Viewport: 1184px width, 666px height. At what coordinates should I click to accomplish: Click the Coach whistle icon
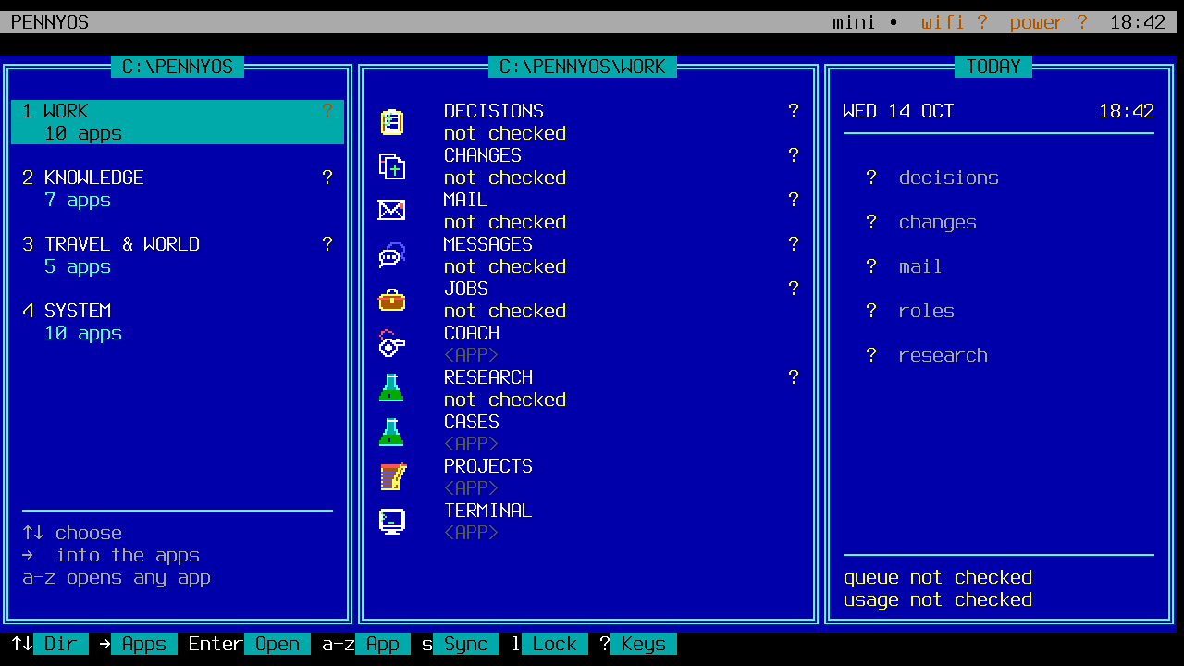pyautogui.click(x=392, y=344)
